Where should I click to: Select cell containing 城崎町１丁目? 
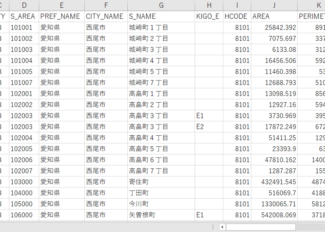tap(161, 27)
